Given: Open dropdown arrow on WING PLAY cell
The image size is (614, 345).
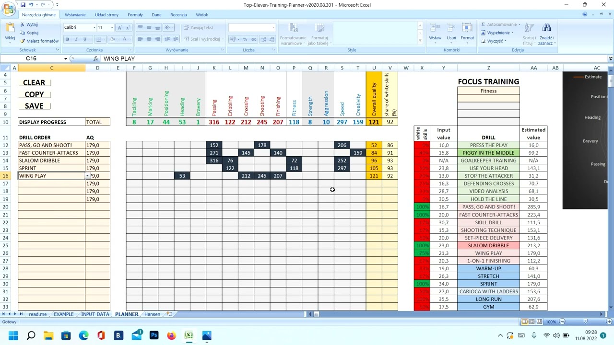Looking at the screenshot, I should click(87, 176).
